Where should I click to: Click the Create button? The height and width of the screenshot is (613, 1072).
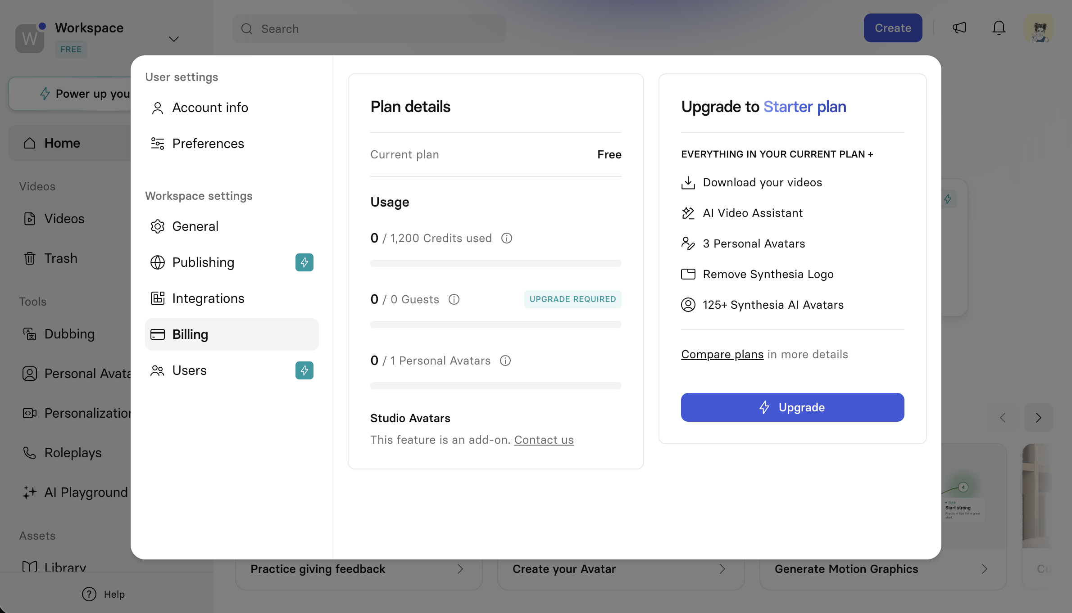coord(893,28)
